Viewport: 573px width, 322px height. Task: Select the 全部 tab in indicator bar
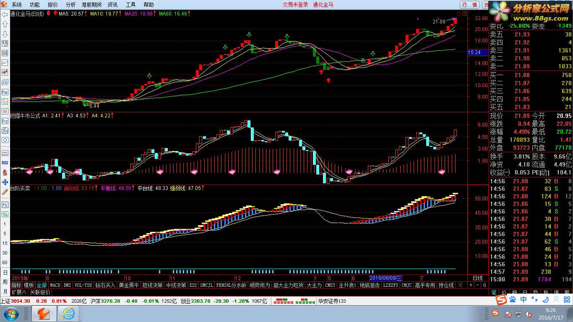coord(42,285)
